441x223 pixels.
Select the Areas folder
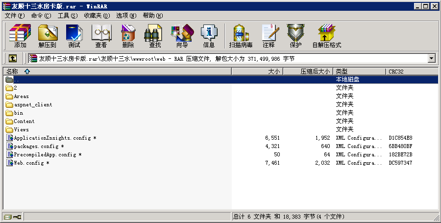pyautogui.click(x=21, y=96)
